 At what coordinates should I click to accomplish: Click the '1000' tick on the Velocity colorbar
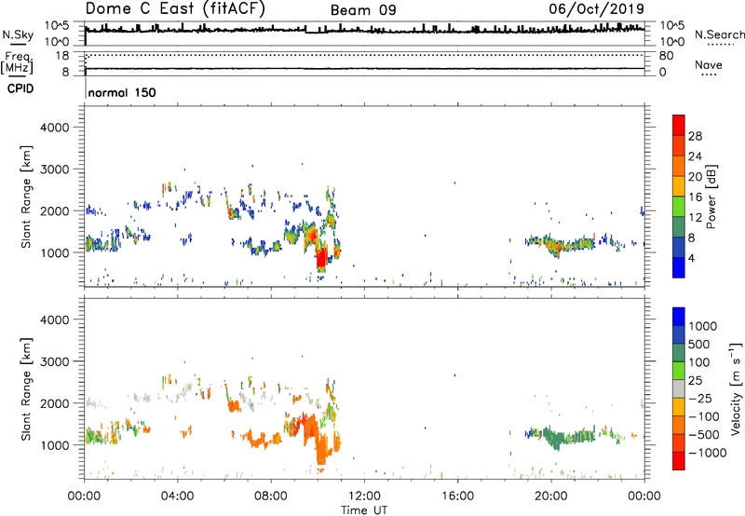pyautogui.click(x=703, y=326)
